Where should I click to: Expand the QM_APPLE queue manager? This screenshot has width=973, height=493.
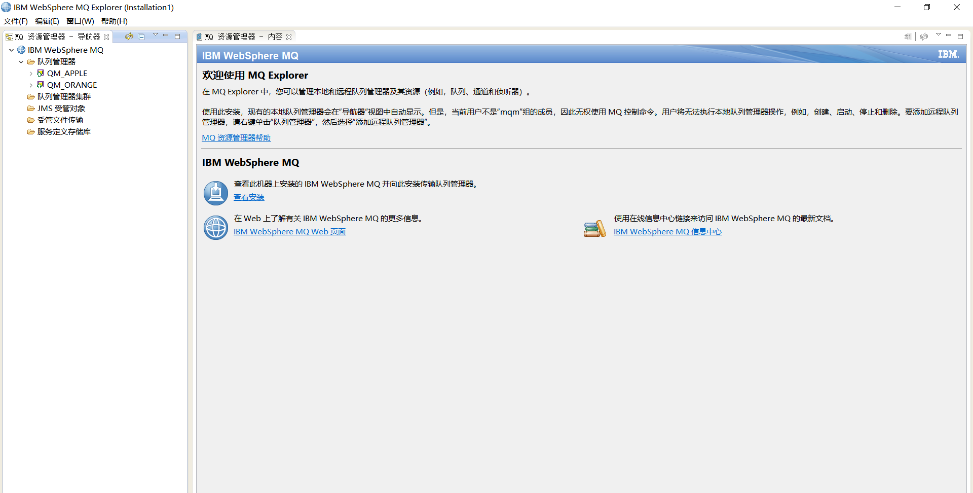(31, 74)
